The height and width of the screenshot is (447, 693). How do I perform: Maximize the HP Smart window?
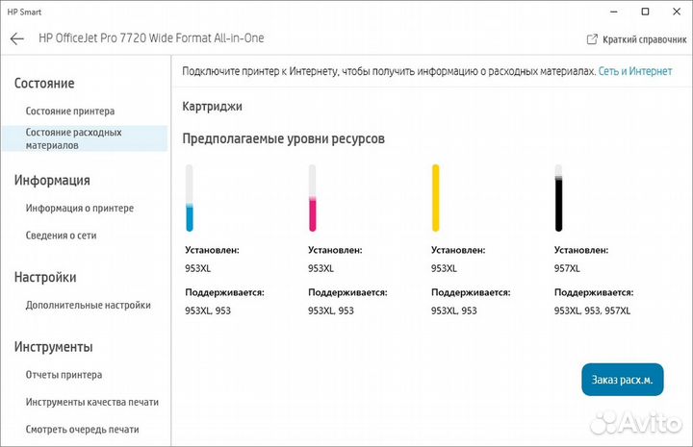[x=645, y=12]
